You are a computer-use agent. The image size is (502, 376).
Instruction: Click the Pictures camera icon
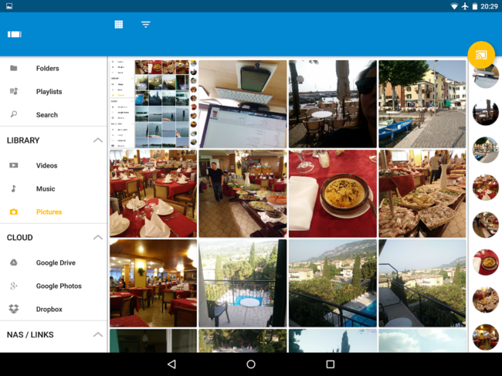click(x=13, y=212)
